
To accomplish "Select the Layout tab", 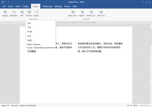I will point(36,7).
